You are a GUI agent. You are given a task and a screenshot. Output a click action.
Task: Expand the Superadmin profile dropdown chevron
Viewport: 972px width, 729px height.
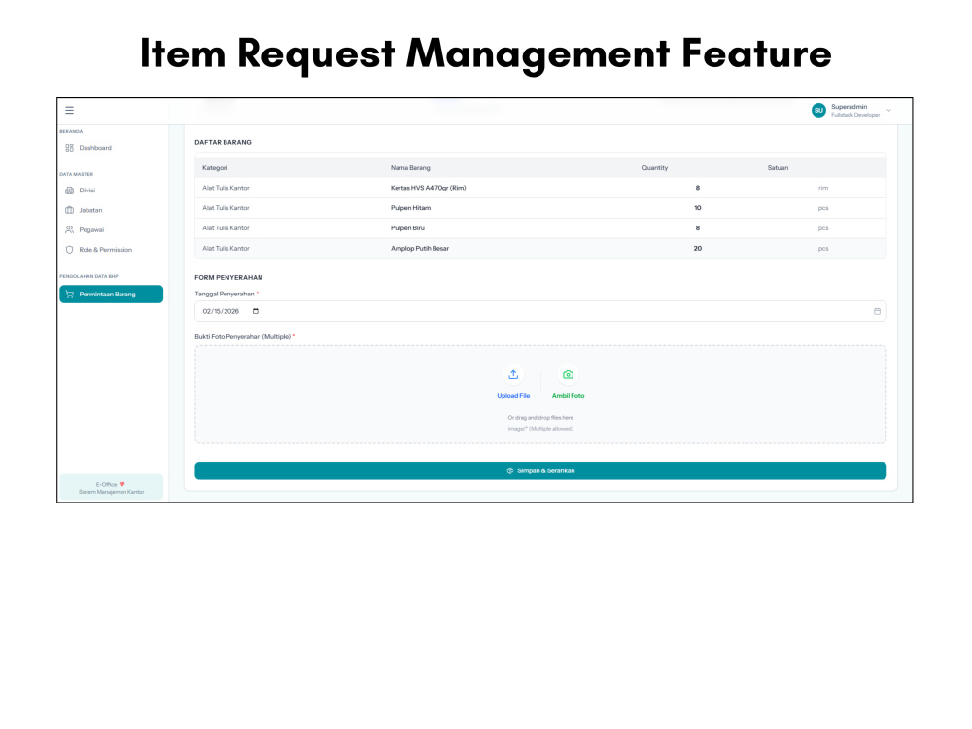click(889, 111)
